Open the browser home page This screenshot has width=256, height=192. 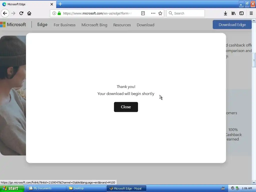point(29,13)
